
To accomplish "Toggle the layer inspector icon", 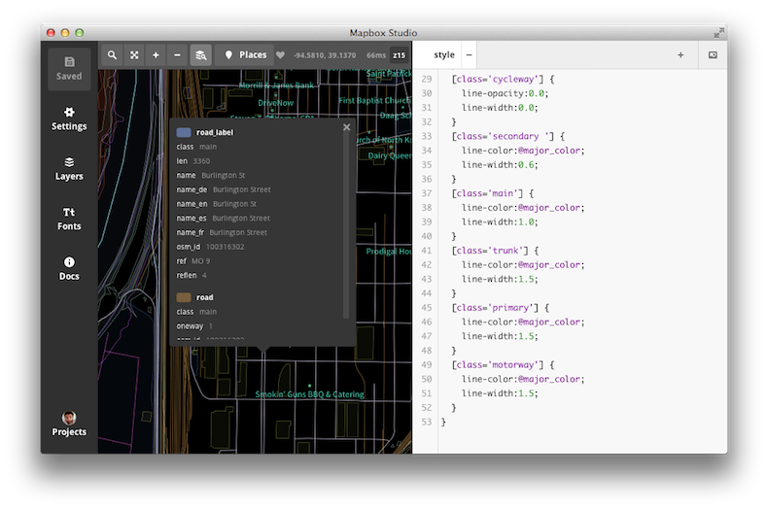I will click(x=201, y=55).
